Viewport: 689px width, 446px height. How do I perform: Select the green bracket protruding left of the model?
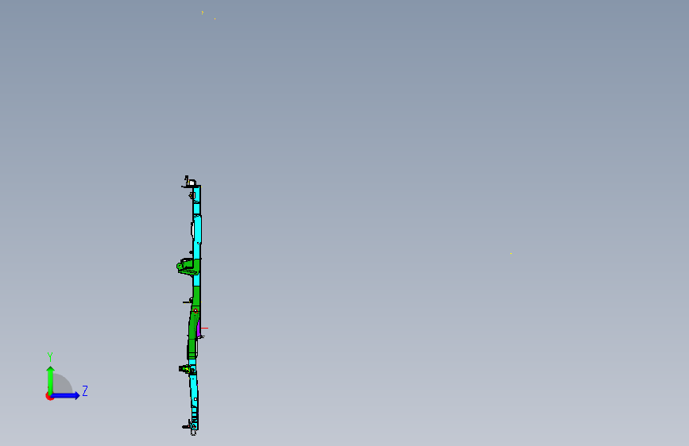[188, 267]
